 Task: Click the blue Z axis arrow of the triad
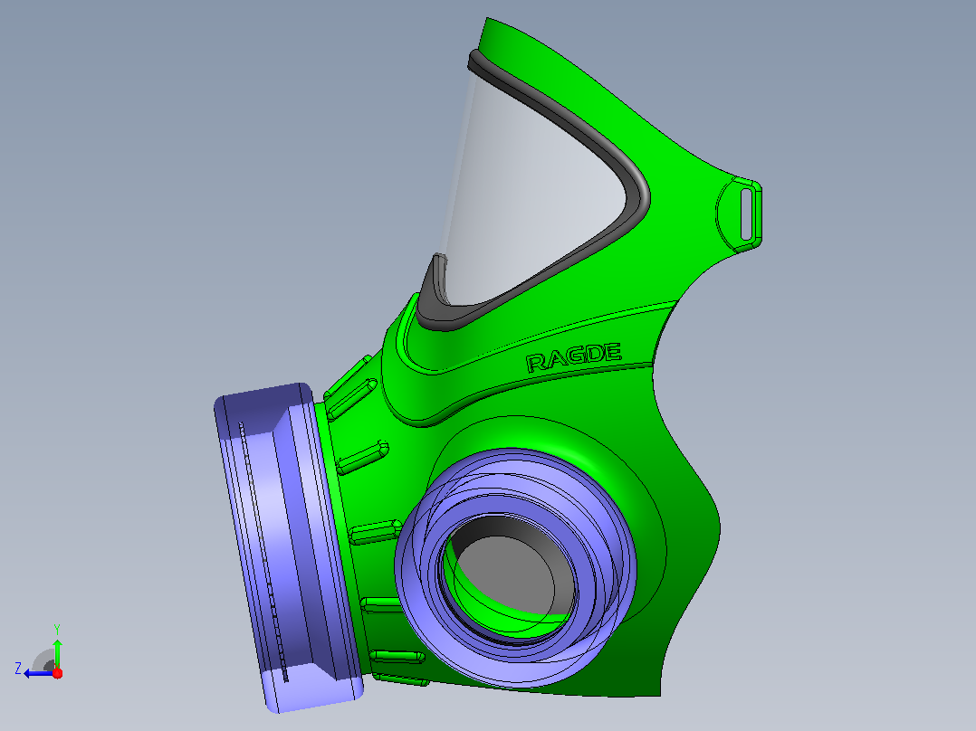click(36, 673)
